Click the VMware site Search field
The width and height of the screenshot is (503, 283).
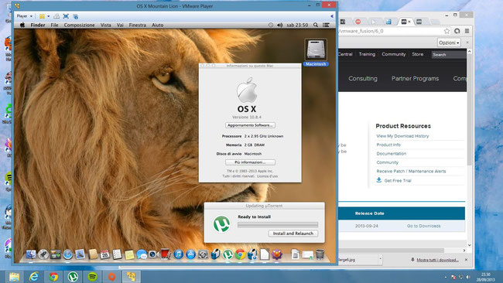coord(449,54)
